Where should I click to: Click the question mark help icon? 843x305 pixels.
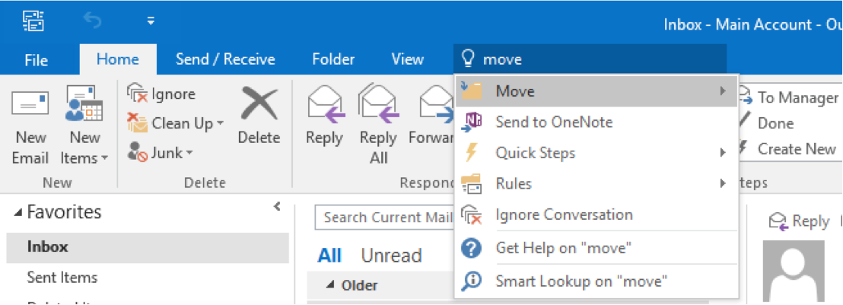point(472,248)
